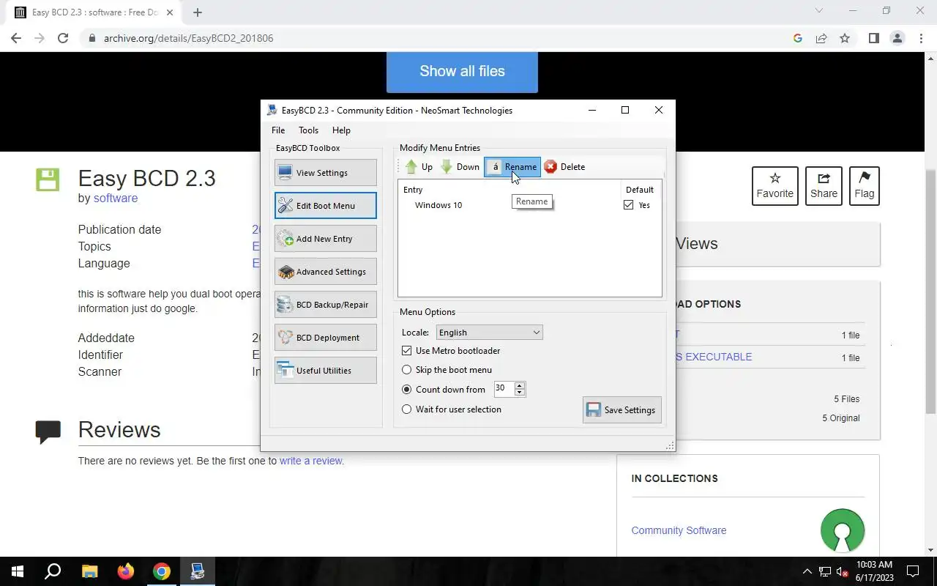The width and height of the screenshot is (937, 586).
Task: Open Firefox from taskbar
Action: (x=126, y=571)
